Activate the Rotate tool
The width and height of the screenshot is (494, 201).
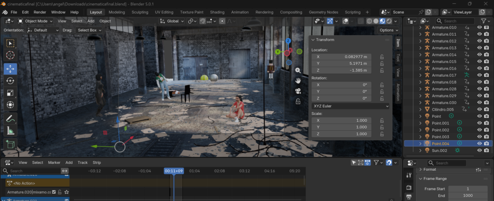(10, 81)
